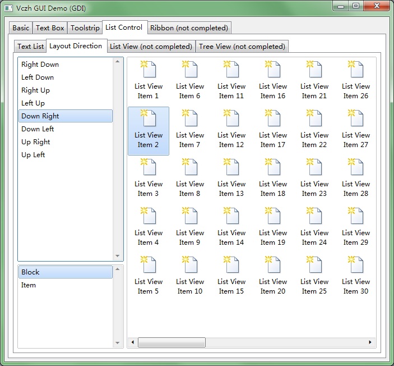Select Block in the lower list
Viewport: 394px width, 366px height.
(66, 272)
